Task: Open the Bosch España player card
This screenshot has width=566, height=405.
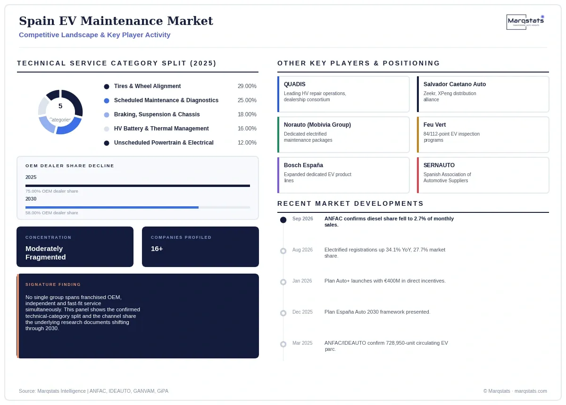Action: pyautogui.click(x=343, y=175)
